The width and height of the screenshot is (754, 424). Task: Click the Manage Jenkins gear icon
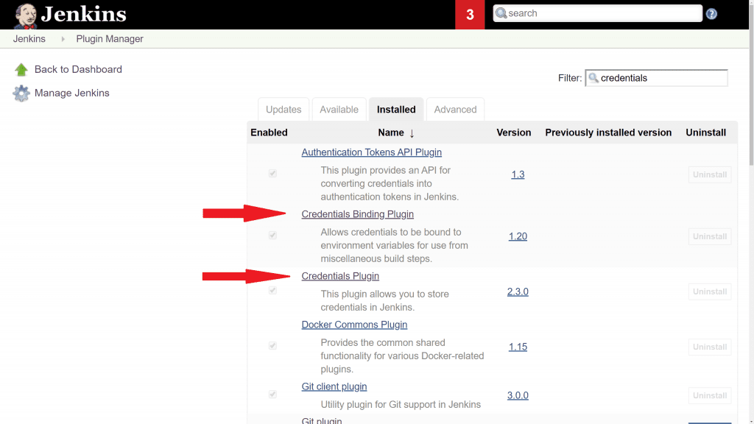(21, 93)
